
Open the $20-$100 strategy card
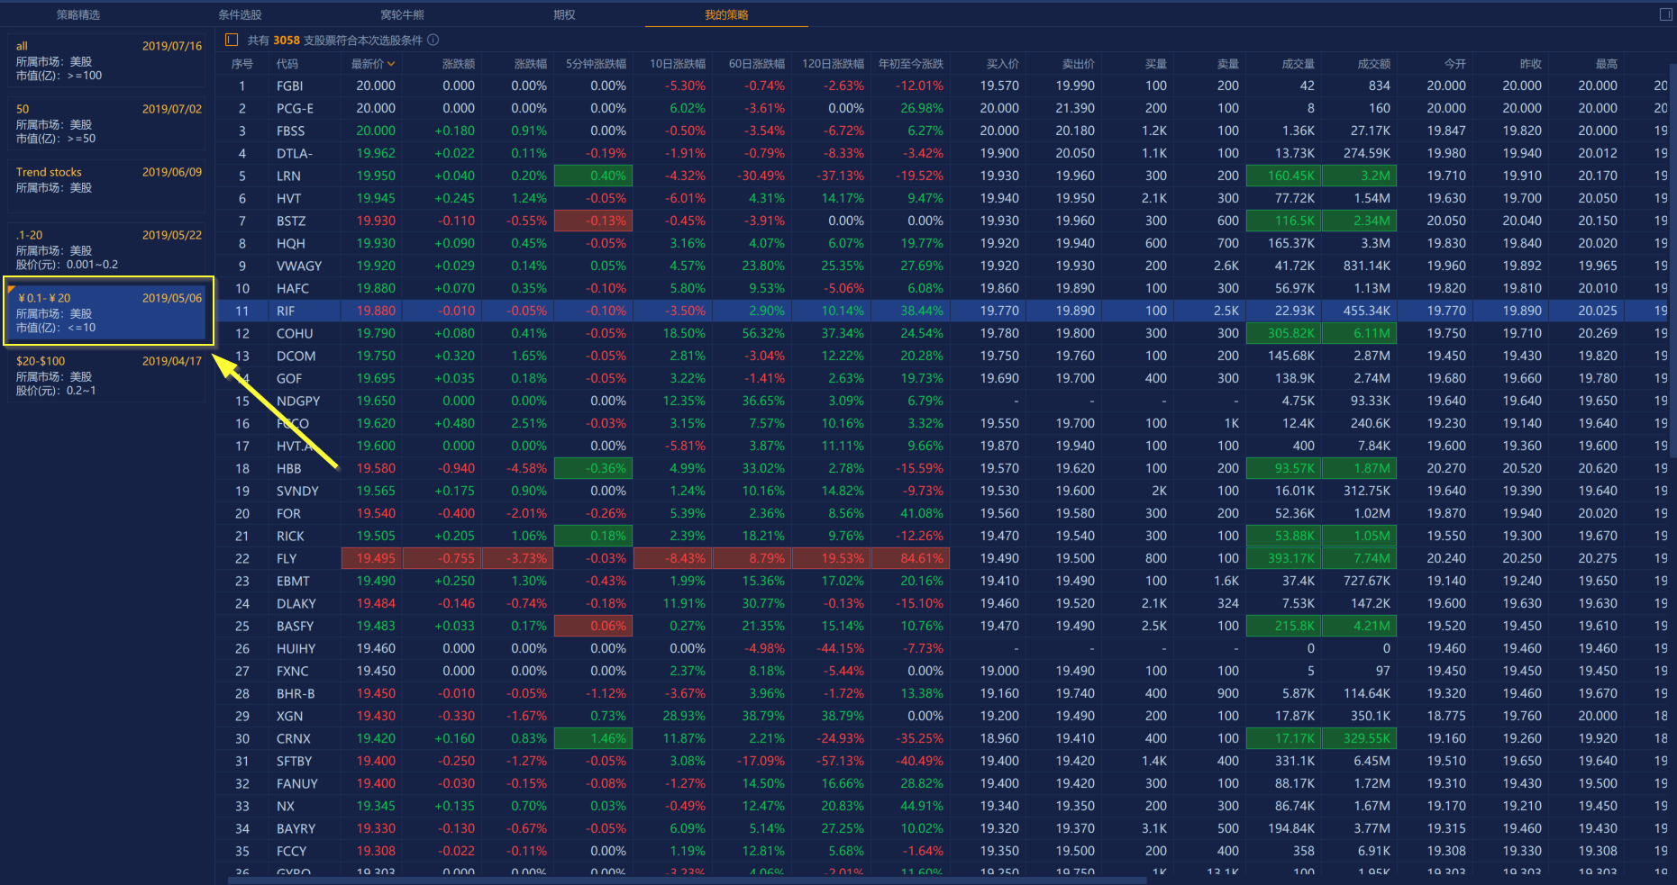[x=108, y=375]
